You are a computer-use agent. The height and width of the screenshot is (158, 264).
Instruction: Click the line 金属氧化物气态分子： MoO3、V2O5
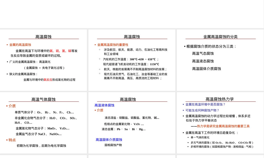[x=43, y=128]
